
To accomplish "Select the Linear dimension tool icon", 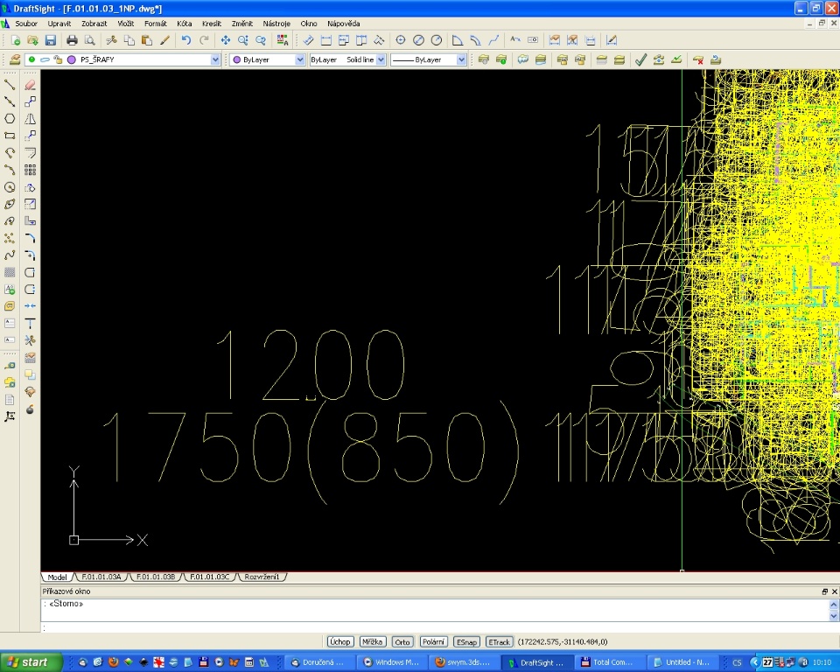I will point(326,40).
